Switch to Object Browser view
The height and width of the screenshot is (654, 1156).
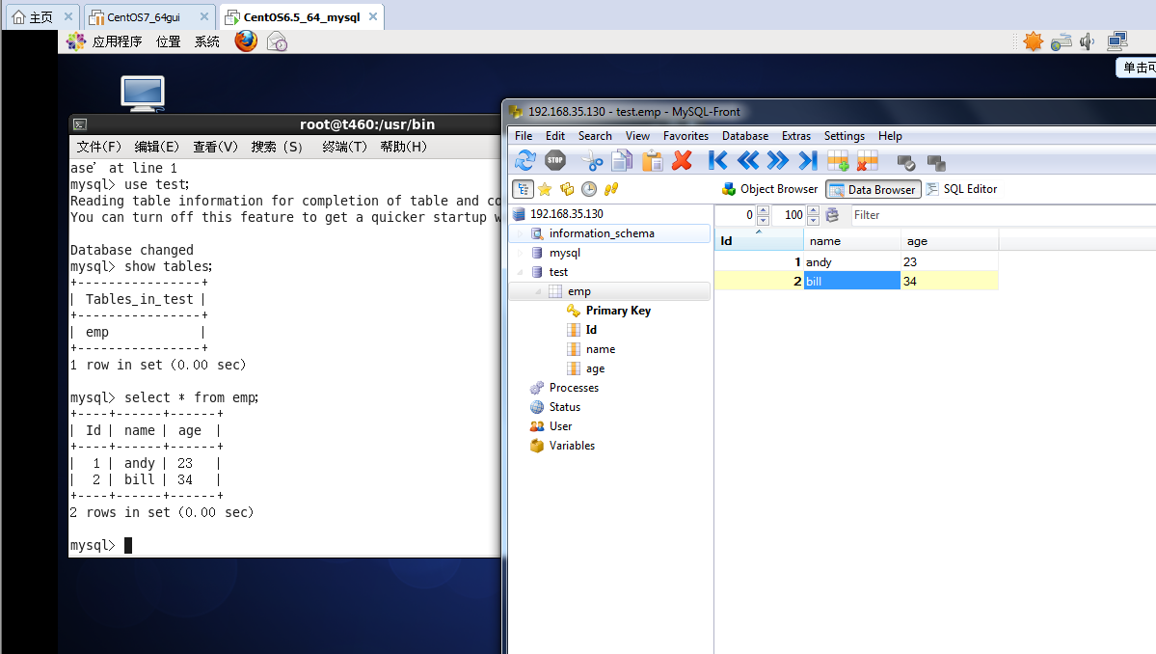tap(769, 189)
